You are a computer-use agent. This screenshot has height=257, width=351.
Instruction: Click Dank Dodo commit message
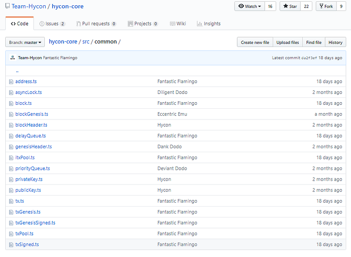[x=169, y=146]
